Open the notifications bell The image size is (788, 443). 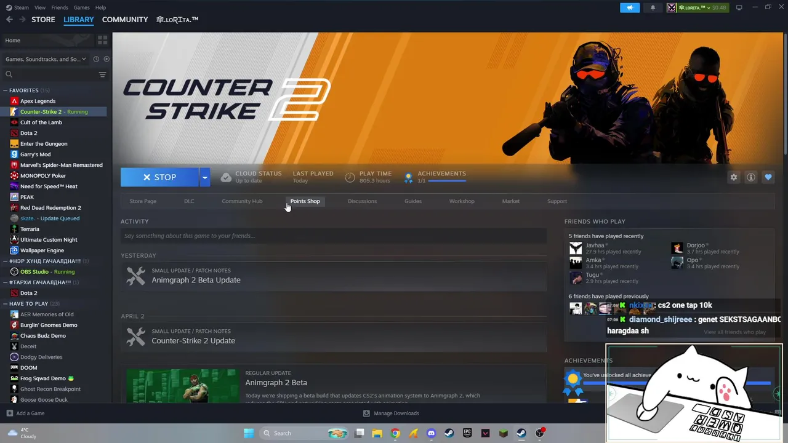point(653,7)
